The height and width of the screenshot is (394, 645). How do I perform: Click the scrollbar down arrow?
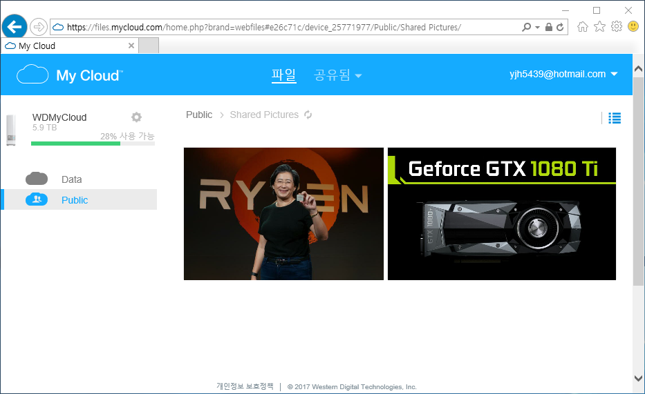click(638, 378)
